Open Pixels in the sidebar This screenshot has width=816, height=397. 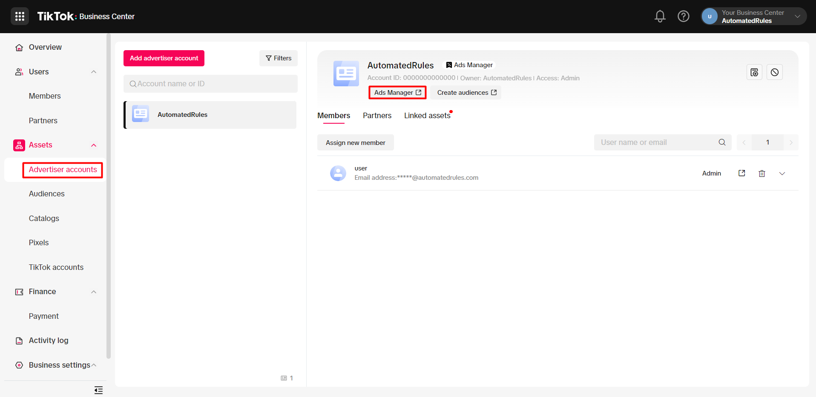[x=39, y=243]
